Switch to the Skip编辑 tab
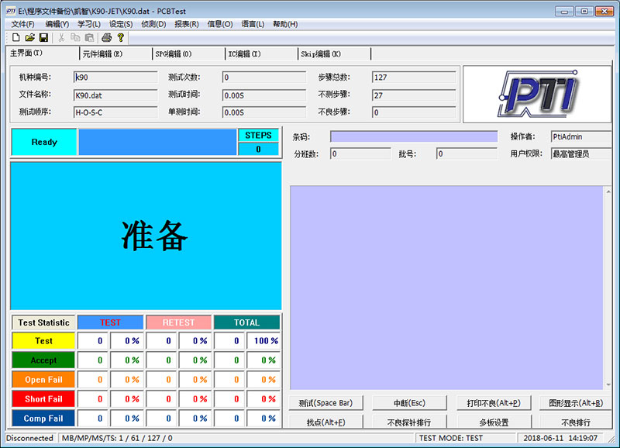This screenshot has width=620, height=448. 320,54
